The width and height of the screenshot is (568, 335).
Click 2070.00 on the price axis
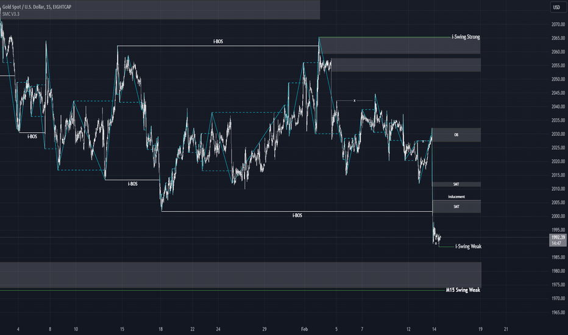pyautogui.click(x=558, y=24)
